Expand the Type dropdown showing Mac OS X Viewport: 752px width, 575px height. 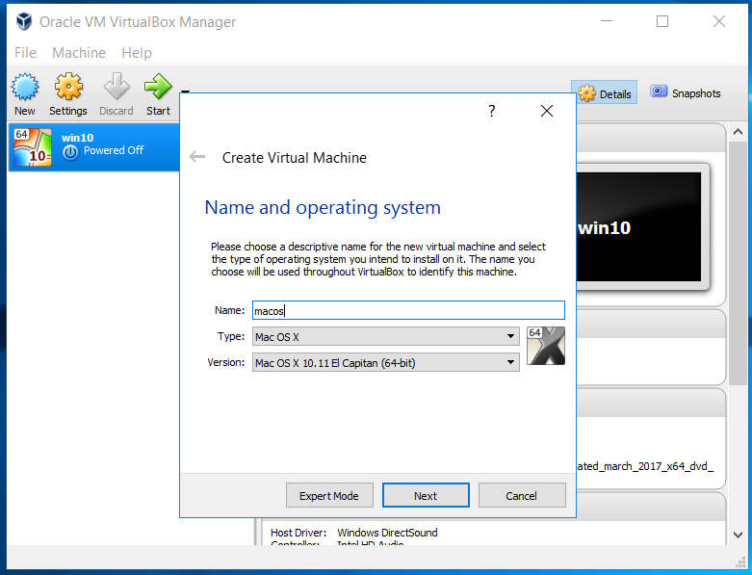[x=386, y=336]
